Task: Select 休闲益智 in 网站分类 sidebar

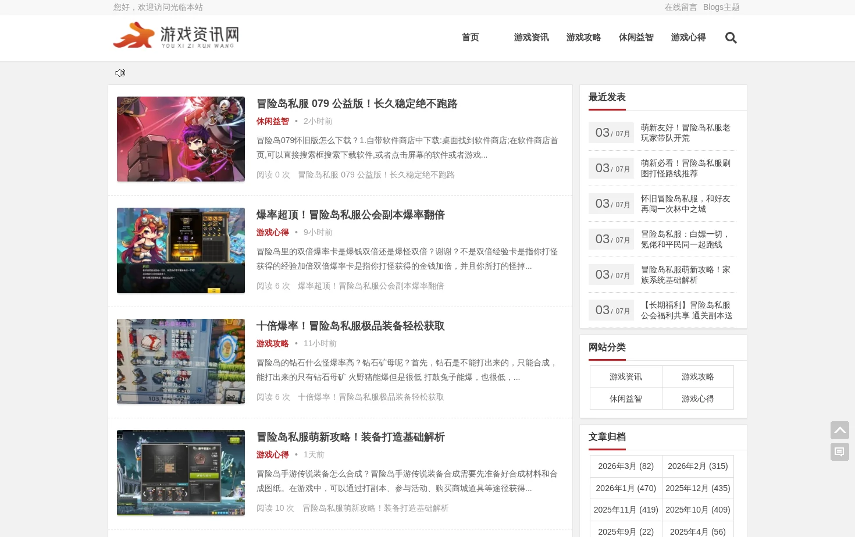Action: click(626, 399)
